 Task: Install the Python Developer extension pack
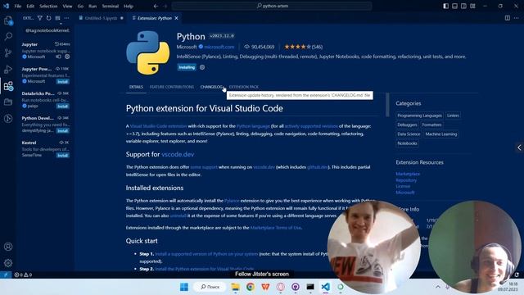[x=62, y=131]
